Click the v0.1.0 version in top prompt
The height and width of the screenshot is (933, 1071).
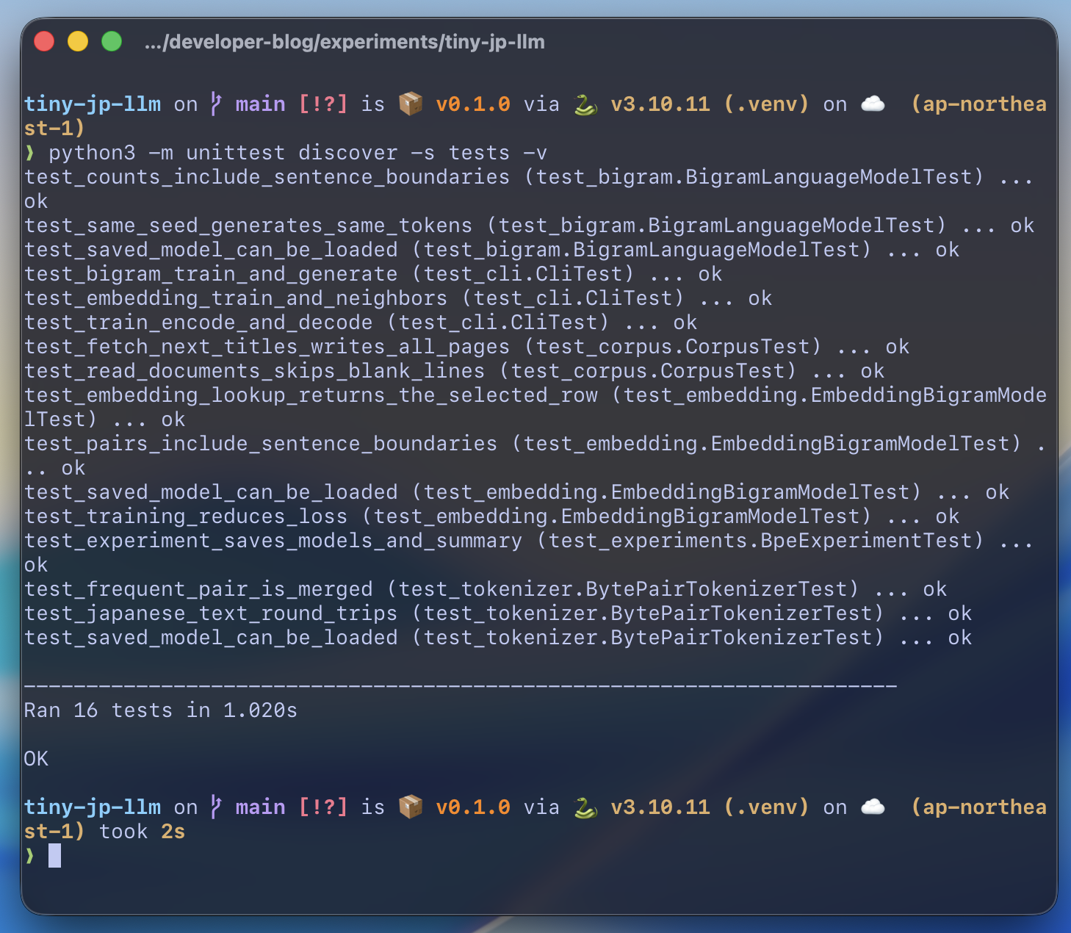point(473,104)
